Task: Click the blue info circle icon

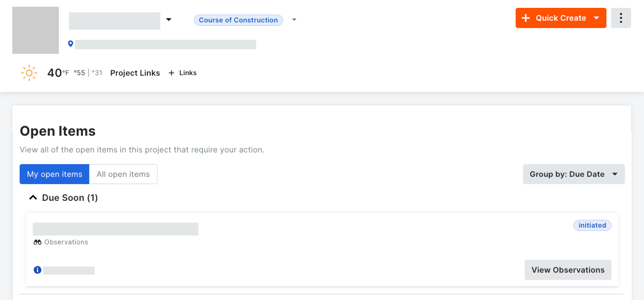Action: coord(38,270)
